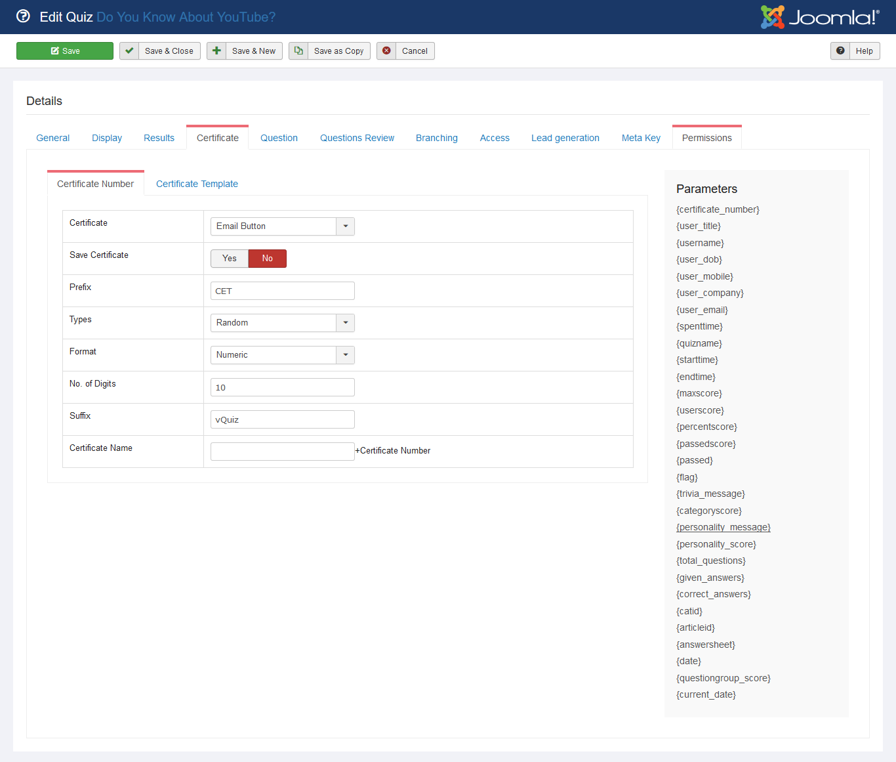This screenshot has width=896, height=762.
Task: Click the Branching tab link
Action: coord(436,138)
